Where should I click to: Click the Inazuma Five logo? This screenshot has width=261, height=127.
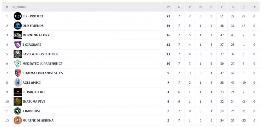coord(18,101)
